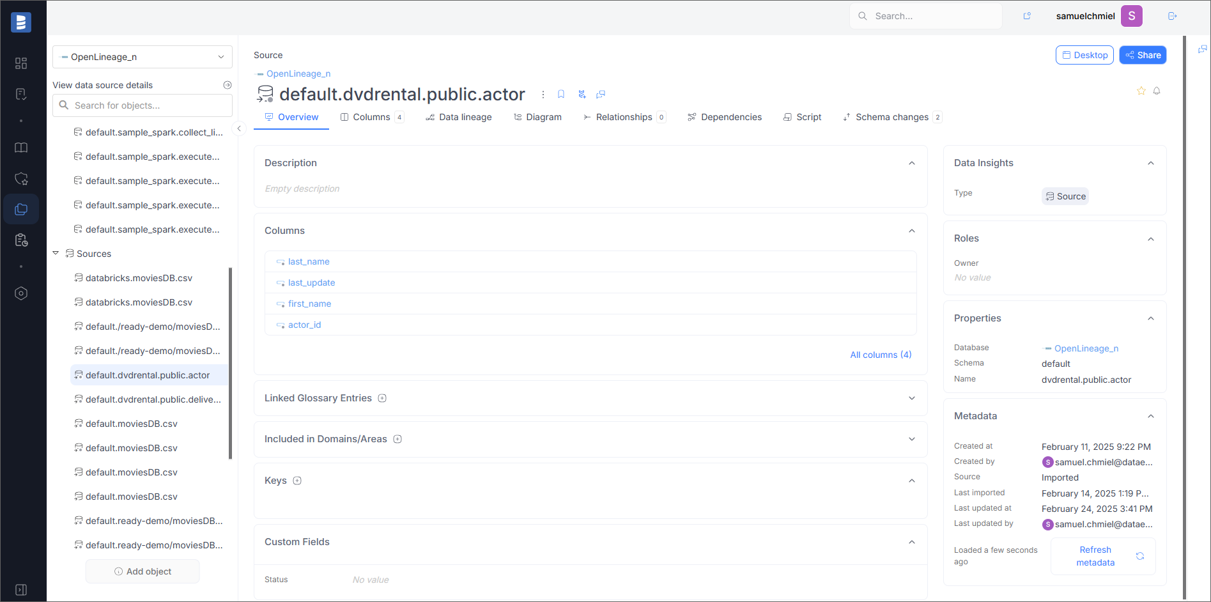
Task: Open the hexagon settings icon in sidebar
Action: (21, 293)
